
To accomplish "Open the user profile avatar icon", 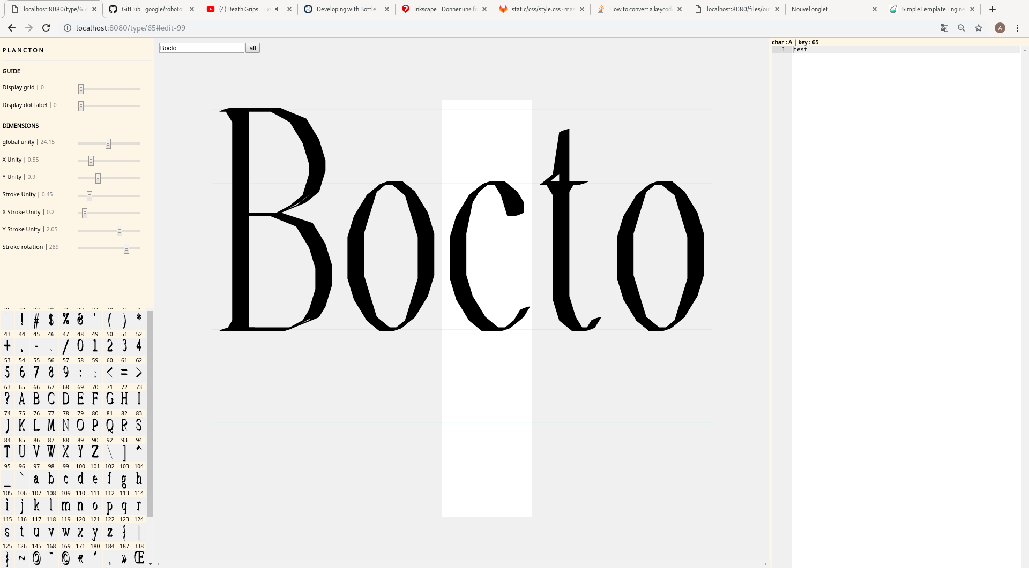I will tap(1000, 28).
